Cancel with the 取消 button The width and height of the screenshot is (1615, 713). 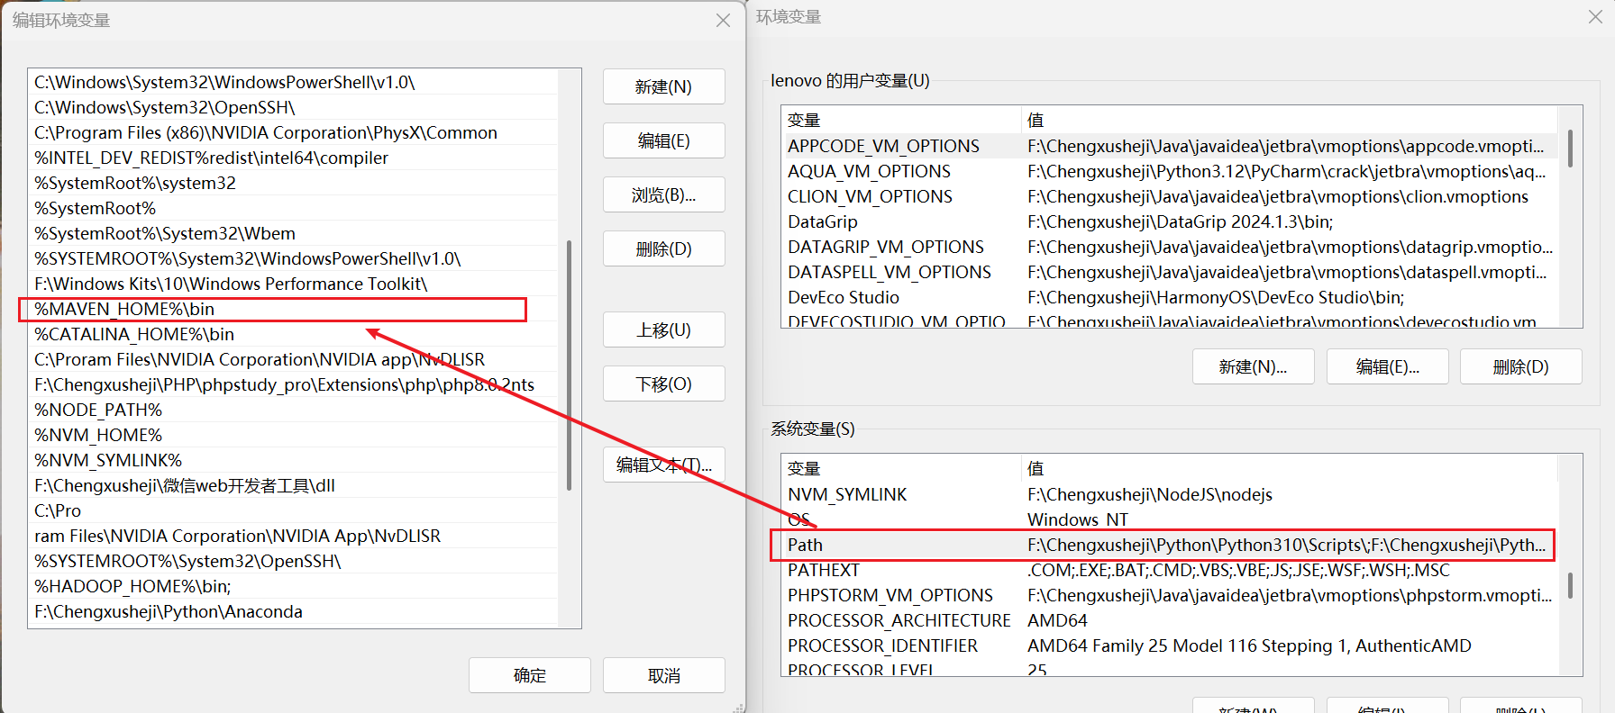[663, 675]
